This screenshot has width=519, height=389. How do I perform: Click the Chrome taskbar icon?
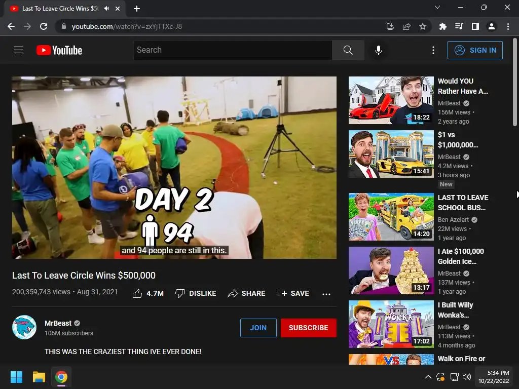click(x=61, y=377)
